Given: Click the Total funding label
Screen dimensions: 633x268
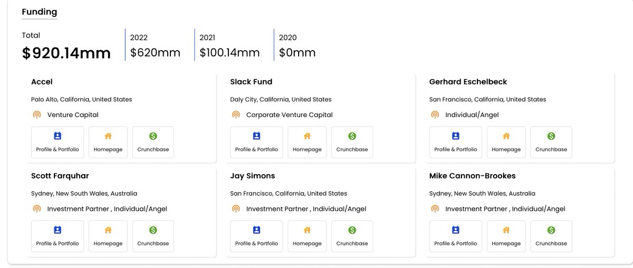Looking at the screenshot, I should [31, 35].
